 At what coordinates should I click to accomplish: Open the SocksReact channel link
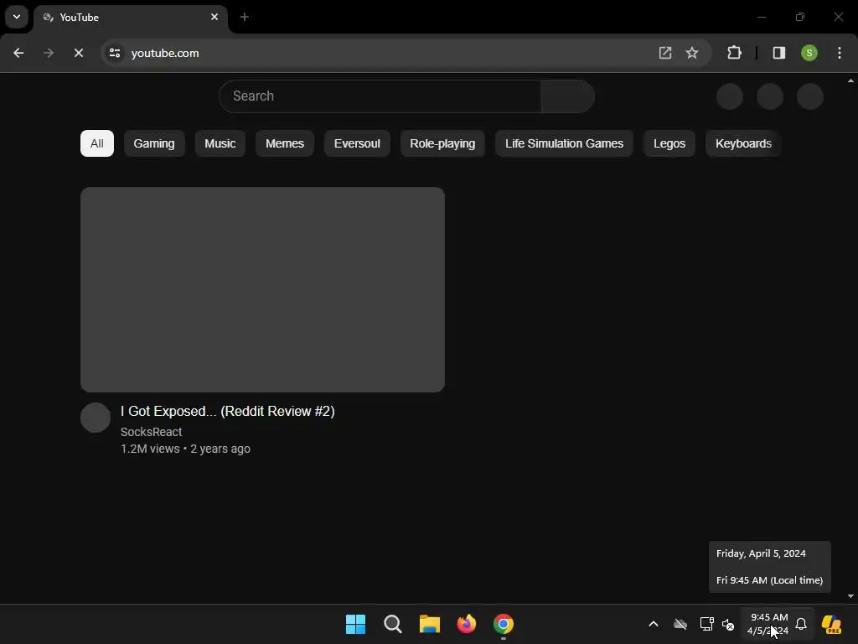(x=151, y=432)
